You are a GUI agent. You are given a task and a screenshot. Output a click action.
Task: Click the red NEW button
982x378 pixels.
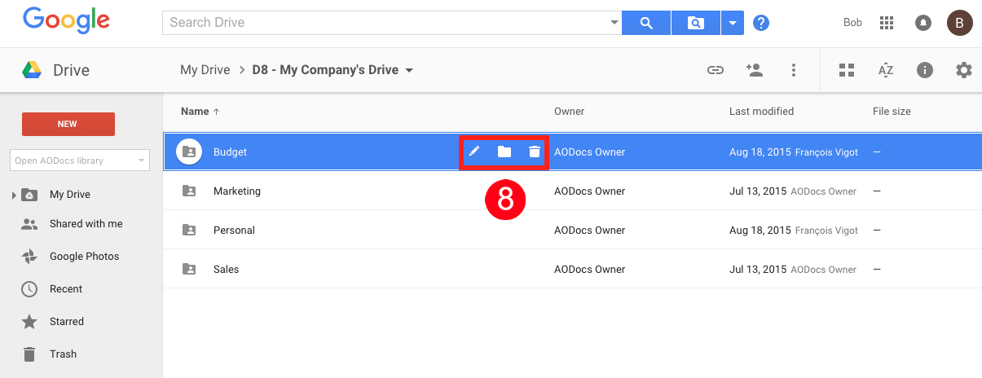68,124
